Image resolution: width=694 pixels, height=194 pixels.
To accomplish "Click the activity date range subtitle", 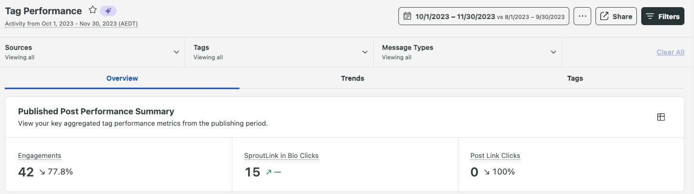I will (x=71, y=24).
